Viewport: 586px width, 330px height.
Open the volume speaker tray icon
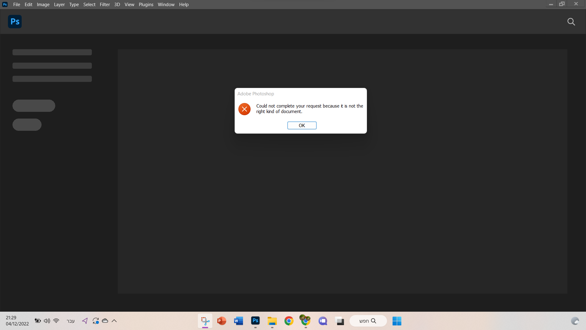coord(47,321)
